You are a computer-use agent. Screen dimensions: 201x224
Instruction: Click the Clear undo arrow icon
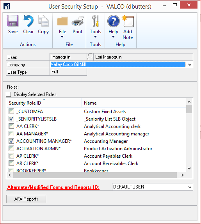point(28,21)
